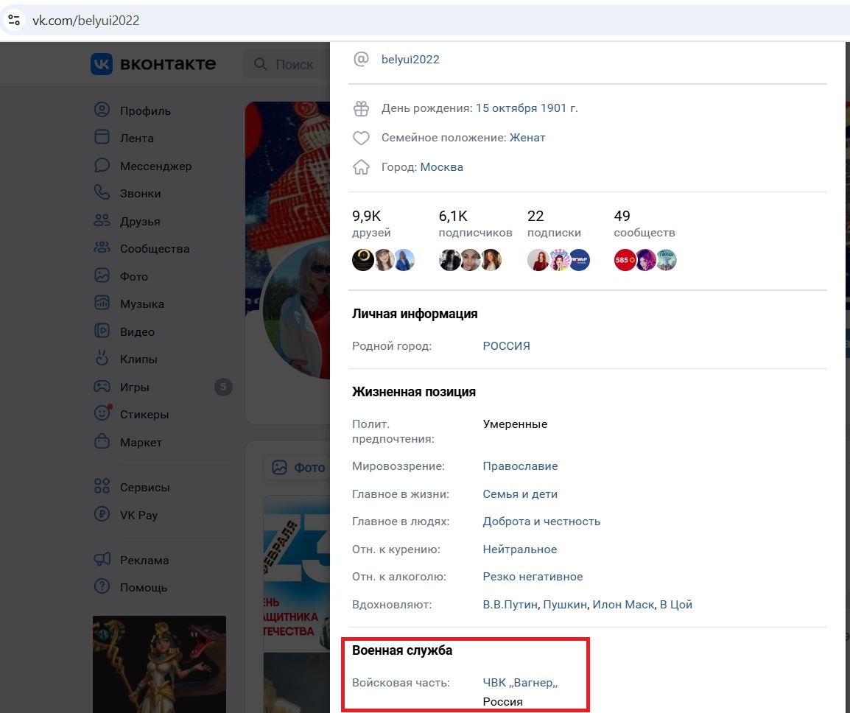Click the Сообщества group icon

coord(102,247)
